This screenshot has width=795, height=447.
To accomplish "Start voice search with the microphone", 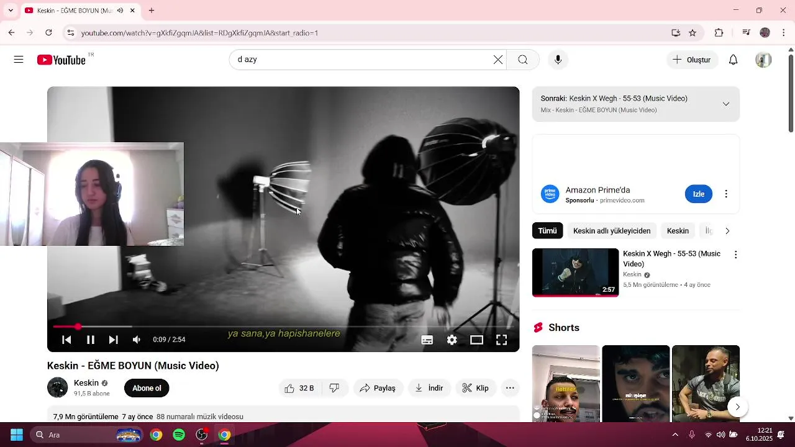I will (x=558, y=60).
